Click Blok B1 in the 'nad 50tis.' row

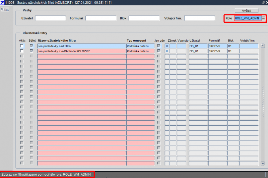[x=233, y=46]
